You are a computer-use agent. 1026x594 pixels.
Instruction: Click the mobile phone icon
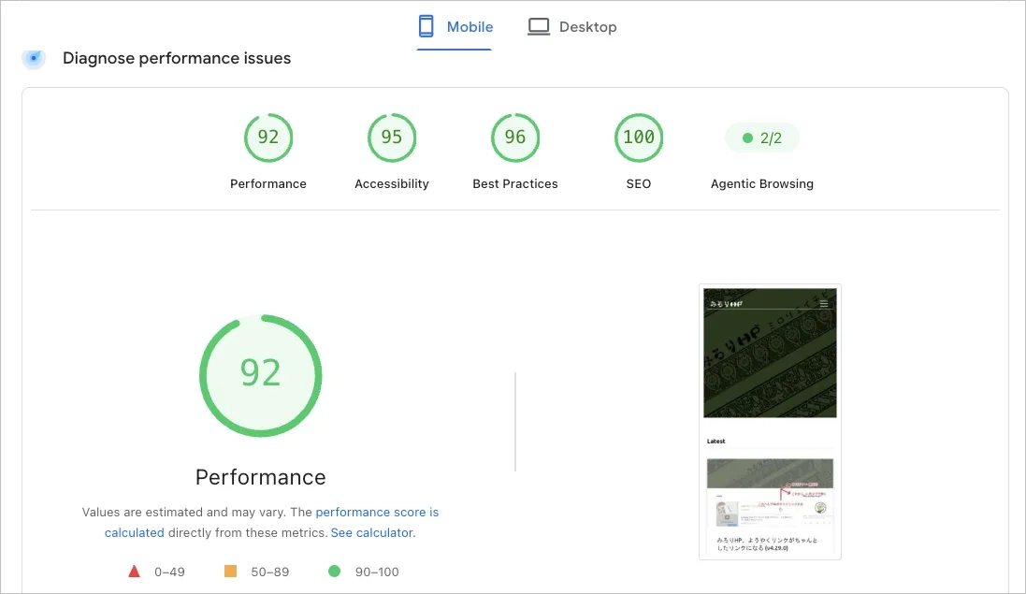click(x=426, y=26)
